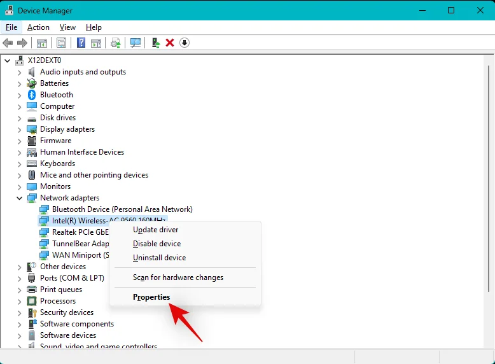Click Scan for hardware changes monitor icon
This screenshot has height=364, width=495.
click(135, 43)
